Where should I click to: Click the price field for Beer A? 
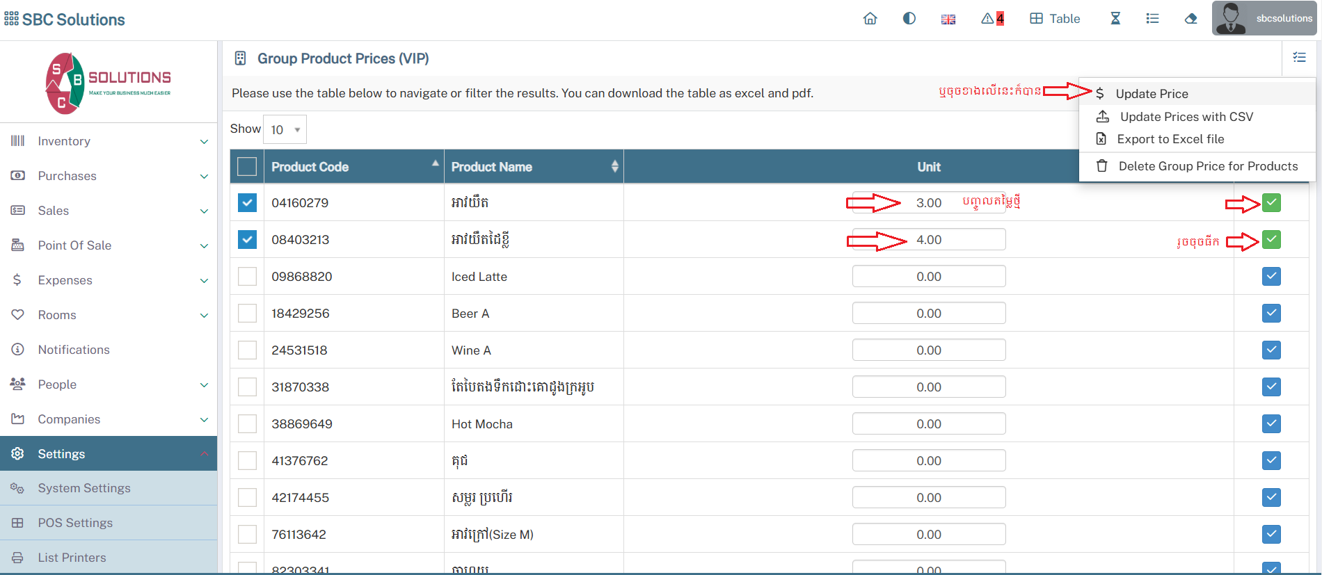pyautogui.click(x=928, y=314)
